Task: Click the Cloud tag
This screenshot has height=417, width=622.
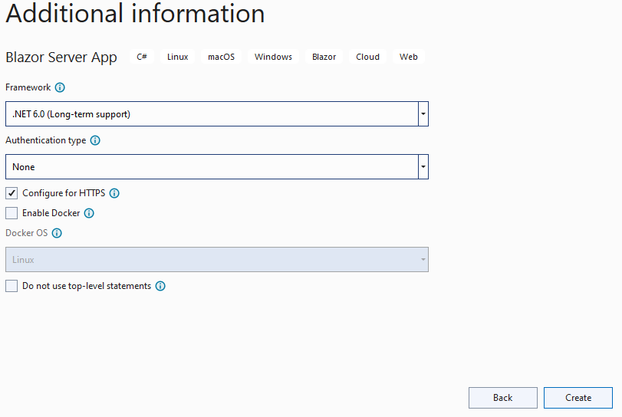Action: [367, 57]
